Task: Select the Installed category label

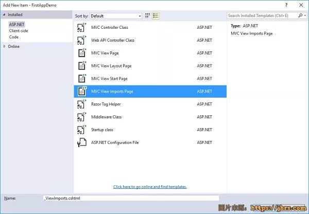Action: coord(15,14)
